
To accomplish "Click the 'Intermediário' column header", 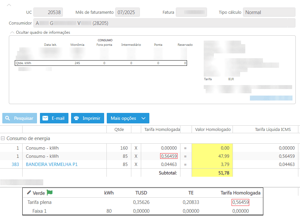I will [x=131, y=45].
